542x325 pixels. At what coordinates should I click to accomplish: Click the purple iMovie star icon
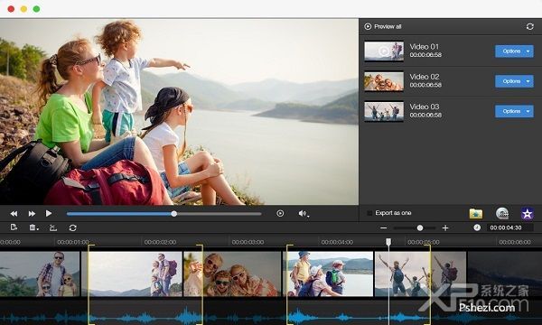click(x=528, y=214)
